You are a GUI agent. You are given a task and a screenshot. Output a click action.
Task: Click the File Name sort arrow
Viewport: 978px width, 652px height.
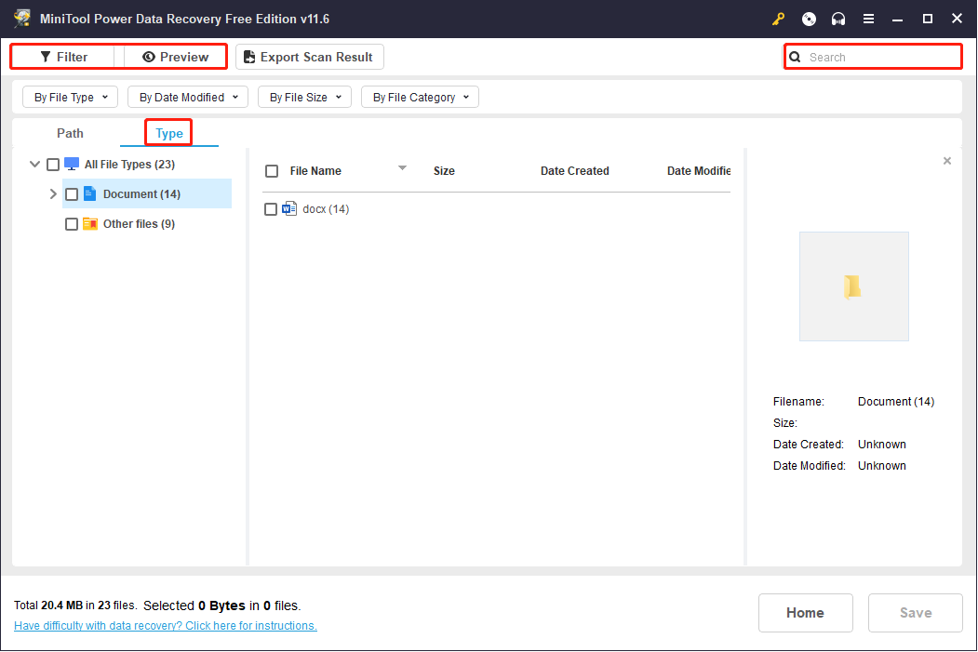pyautogui.click(x=402, y=167)
